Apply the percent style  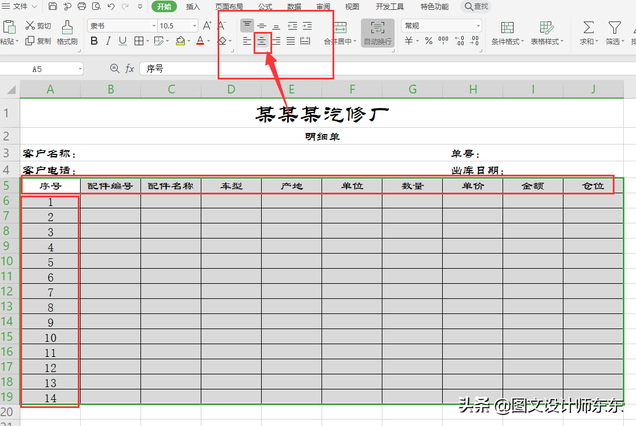429,41
